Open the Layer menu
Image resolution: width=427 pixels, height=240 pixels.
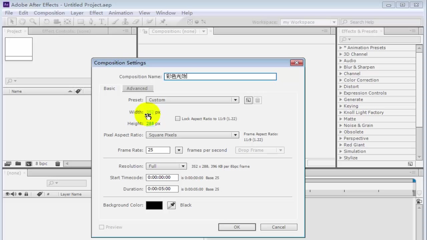[77, 13]
